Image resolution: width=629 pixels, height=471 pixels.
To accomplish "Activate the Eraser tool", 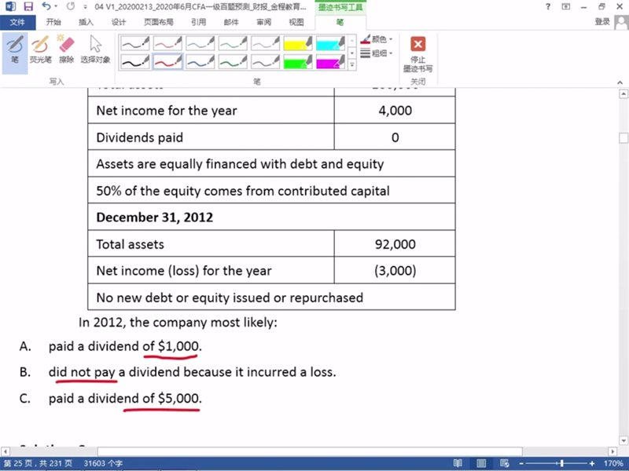I will pos(67,49).
